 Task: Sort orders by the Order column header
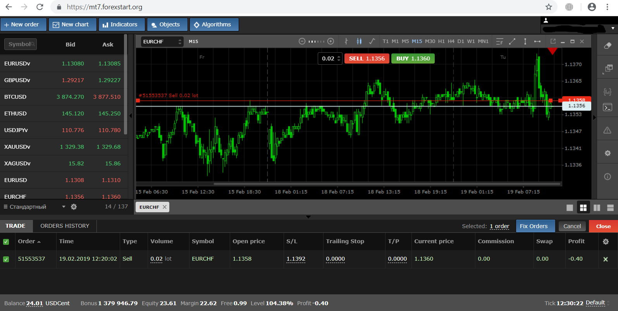[29, 241]
